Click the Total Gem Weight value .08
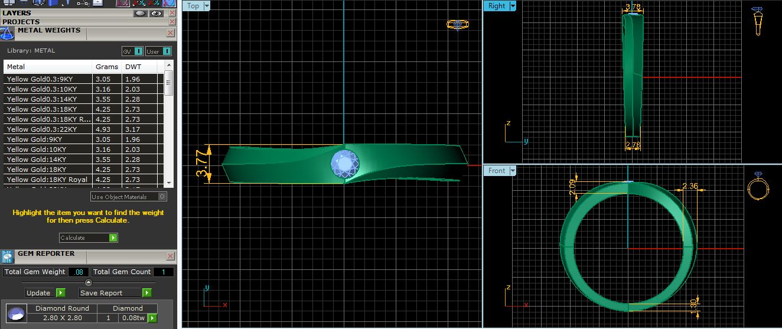This screenshot has height=329, width=782. (79, 272)
